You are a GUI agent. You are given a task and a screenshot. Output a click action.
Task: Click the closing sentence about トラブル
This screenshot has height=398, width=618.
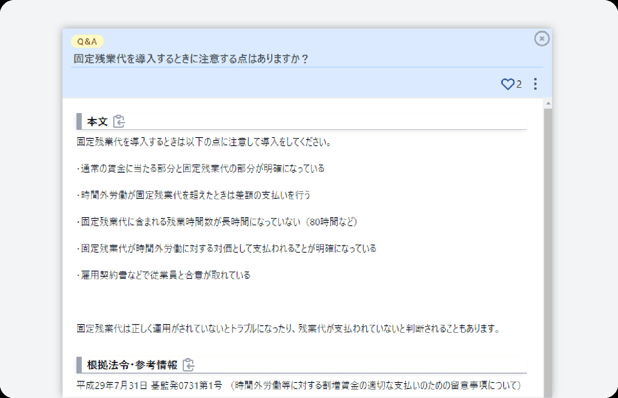coord(289,329)
